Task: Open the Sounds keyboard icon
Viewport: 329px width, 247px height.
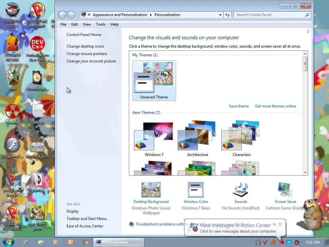Action: [x=241, y=190]
